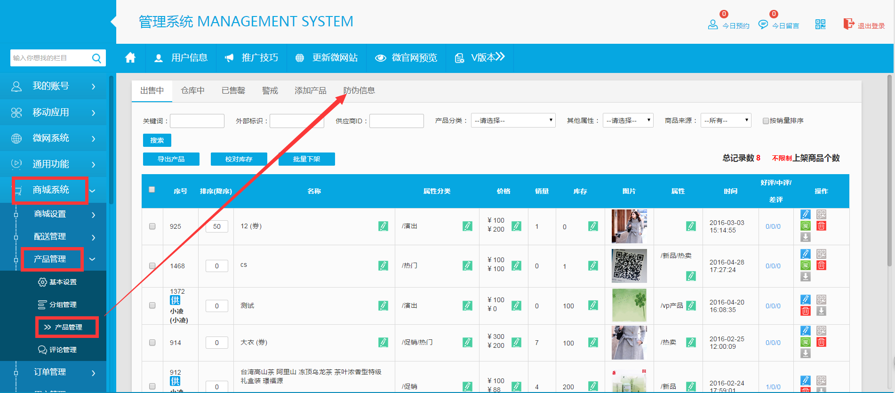Image resolution: width=895 pixels, height=393 pixels.
Task: Show the QR code for the 测试 product row
Action: point(821,300)
